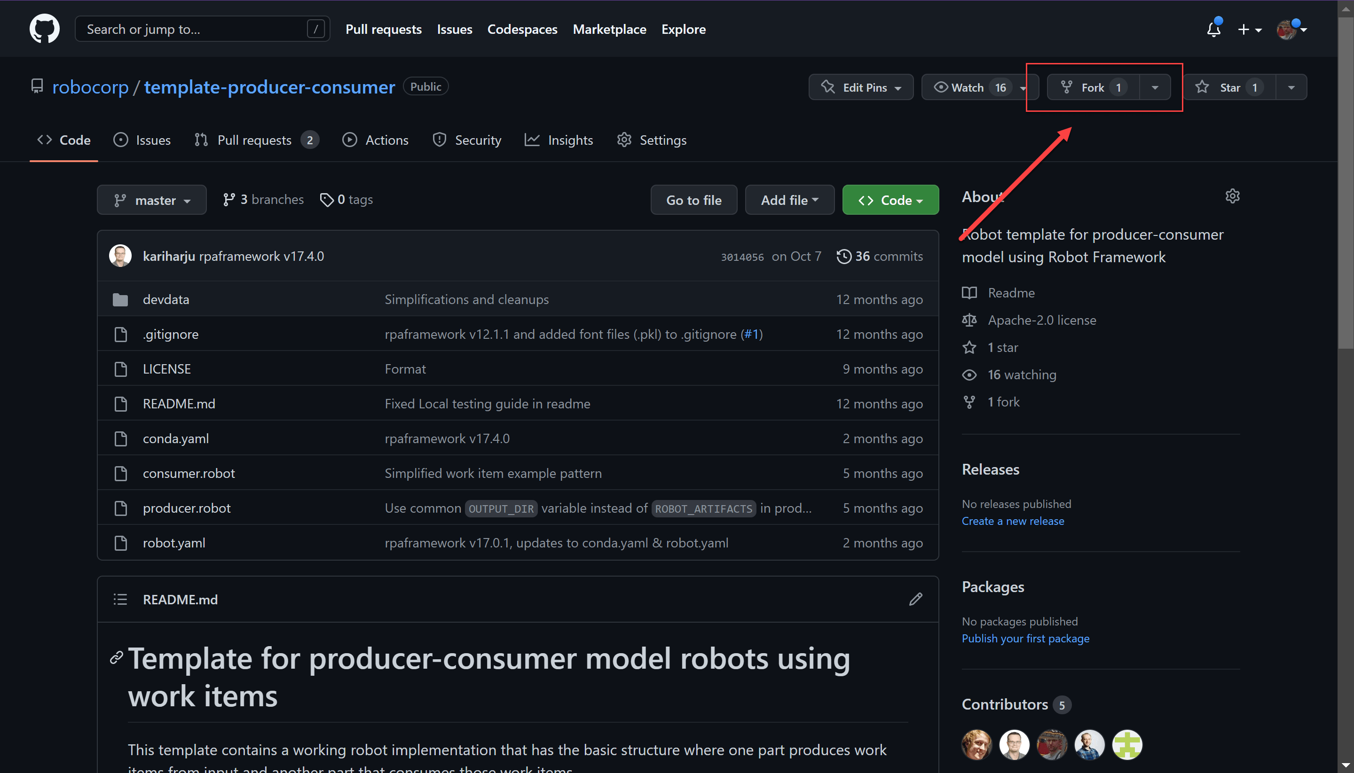Image resolution: width=1354 pixels, height=773 pixels.
Task: Click the Fork button
Action: [x=1093, y=87]
